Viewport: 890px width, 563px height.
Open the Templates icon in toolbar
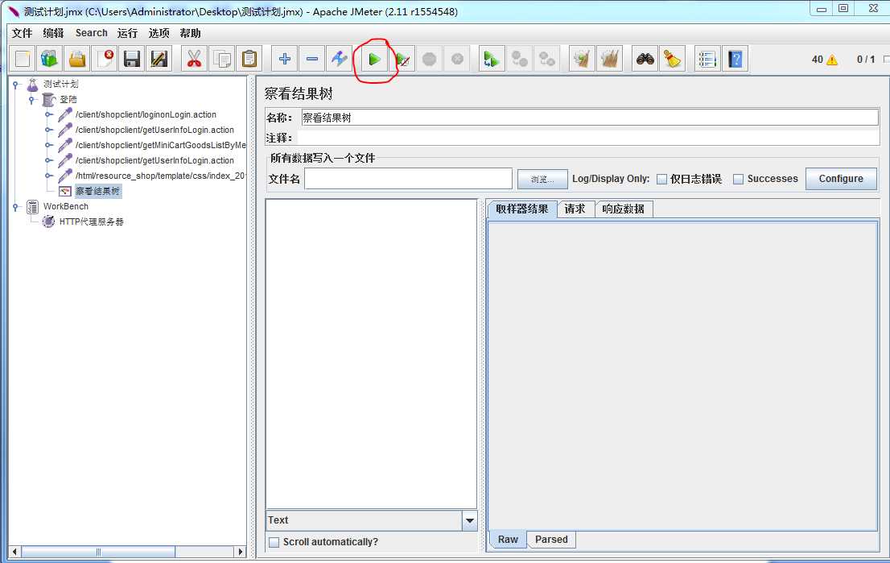point(50,59)
